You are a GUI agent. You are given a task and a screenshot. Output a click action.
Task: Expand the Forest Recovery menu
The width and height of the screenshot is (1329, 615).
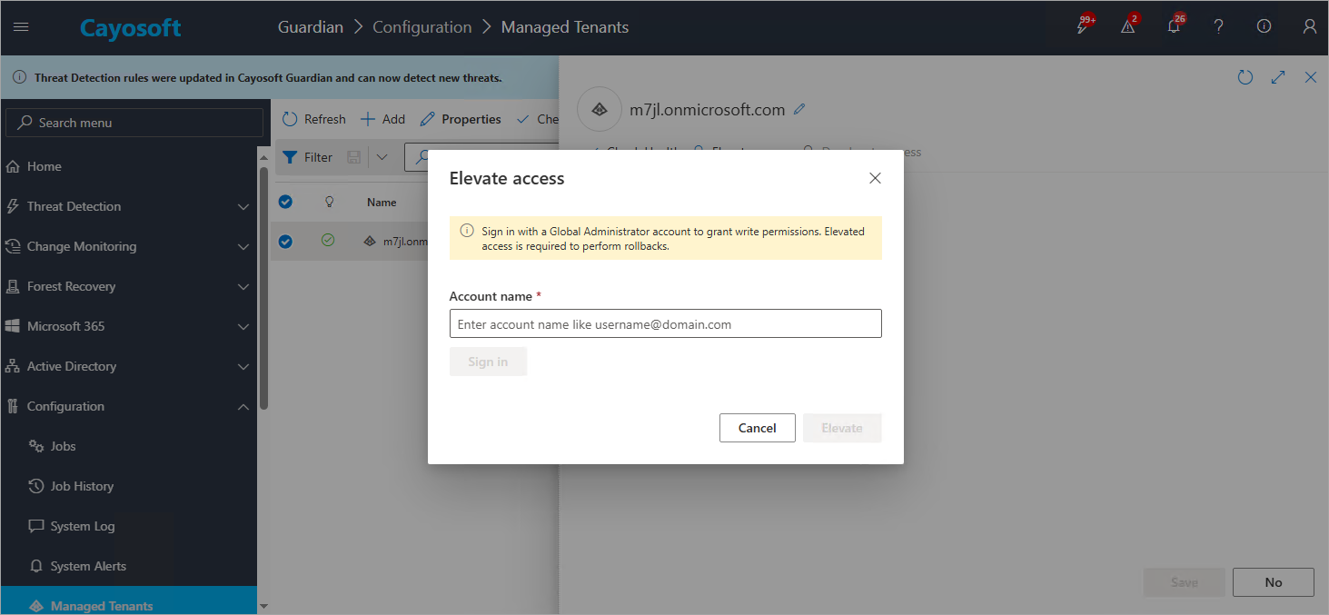[x=129, y=286]
